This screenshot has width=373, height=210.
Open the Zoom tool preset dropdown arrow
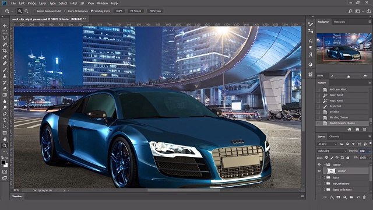click(x=12, y=11)
